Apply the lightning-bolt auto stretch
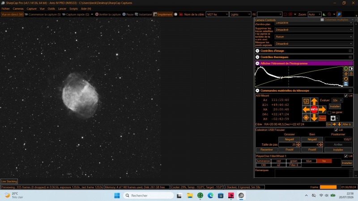 click(x=346, y=74)
